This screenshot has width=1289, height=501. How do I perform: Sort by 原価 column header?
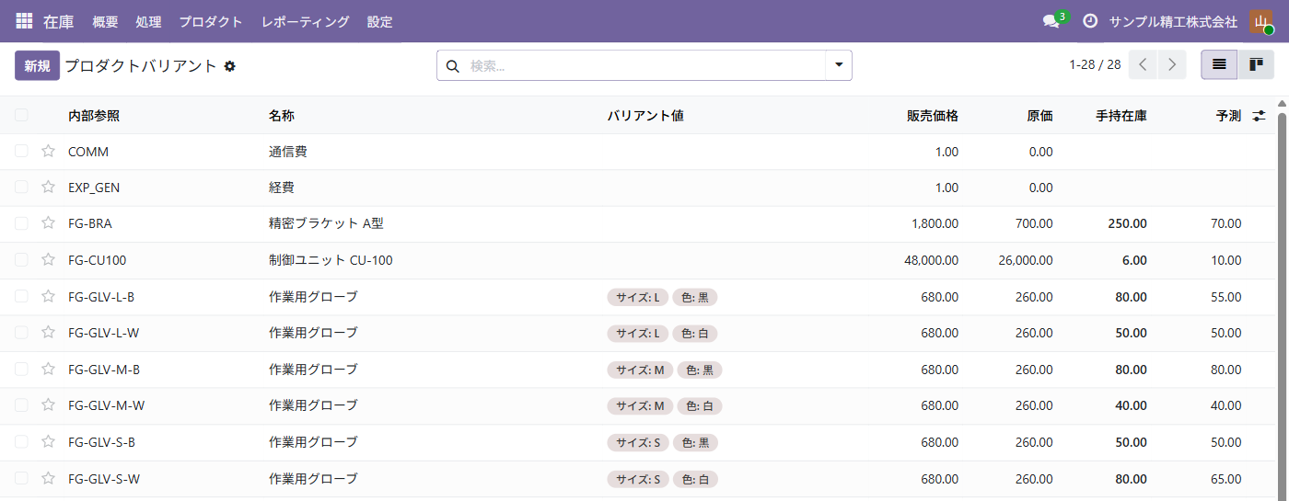[x=1040, y=116]
